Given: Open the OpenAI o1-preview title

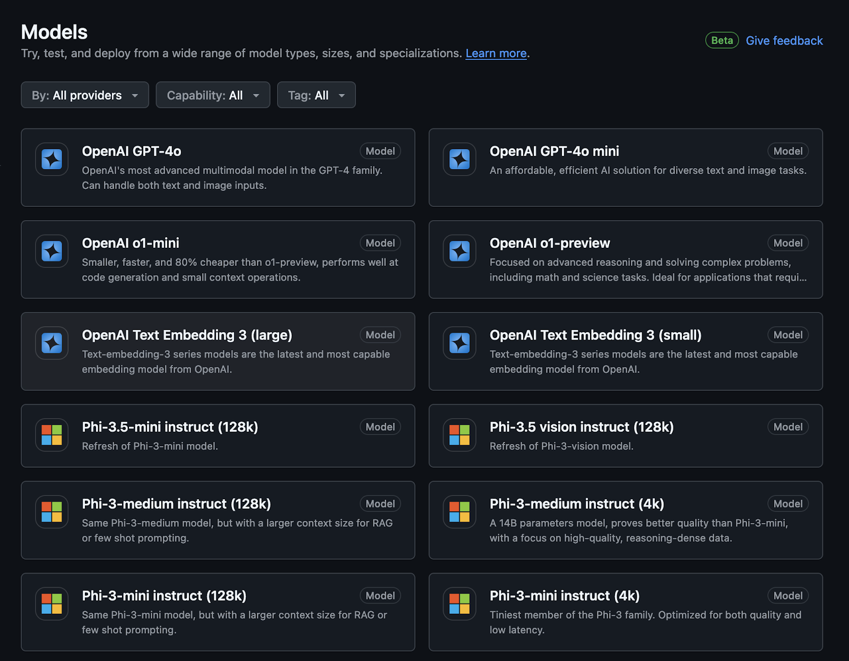Looking at the screenshot, I should coord(550,243).
